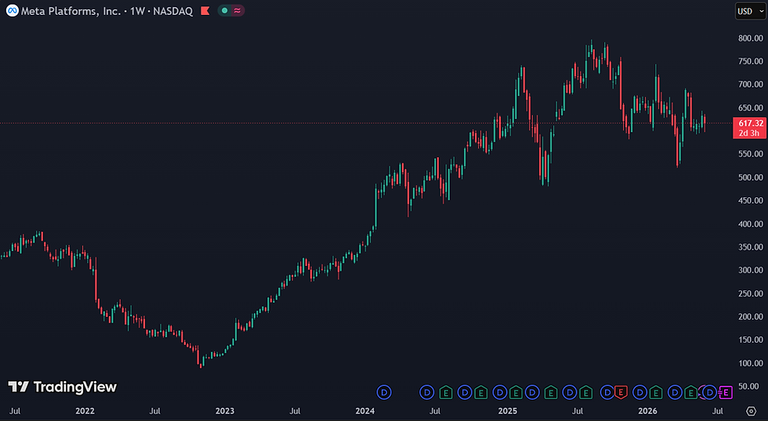This screenshot has height=421, width=768.
Task: Open the chart settings gear icon
Action: point(751,412)
